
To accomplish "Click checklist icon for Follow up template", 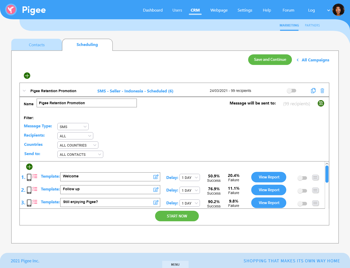I will coord(35,189).
